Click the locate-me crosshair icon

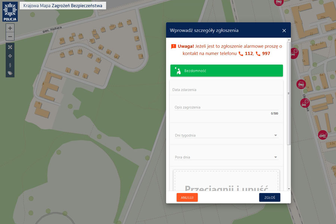coord(10,56)
